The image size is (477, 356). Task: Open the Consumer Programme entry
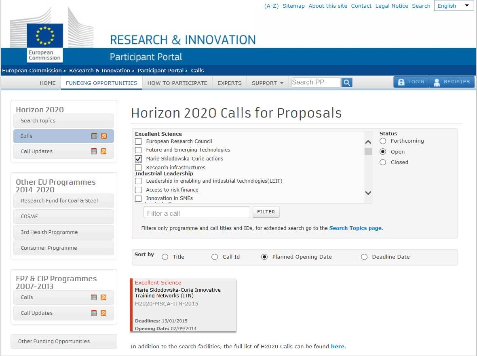click(63, 248)
